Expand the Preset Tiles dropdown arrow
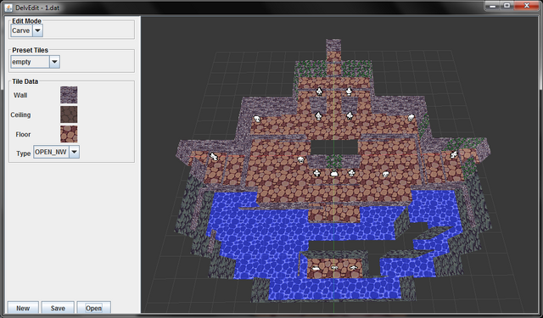543x318 pixels. [54, 62]
